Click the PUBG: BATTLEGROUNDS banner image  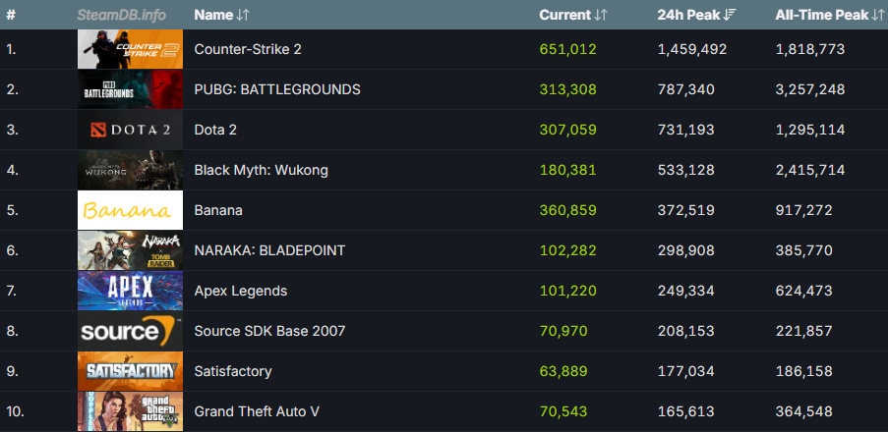130,89
